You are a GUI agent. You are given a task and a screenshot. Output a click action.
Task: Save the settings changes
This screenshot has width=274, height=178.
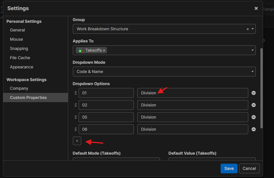coord(229,168)
